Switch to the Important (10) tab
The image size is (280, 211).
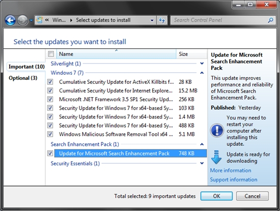pyautogui.click(x=26, y=67)
